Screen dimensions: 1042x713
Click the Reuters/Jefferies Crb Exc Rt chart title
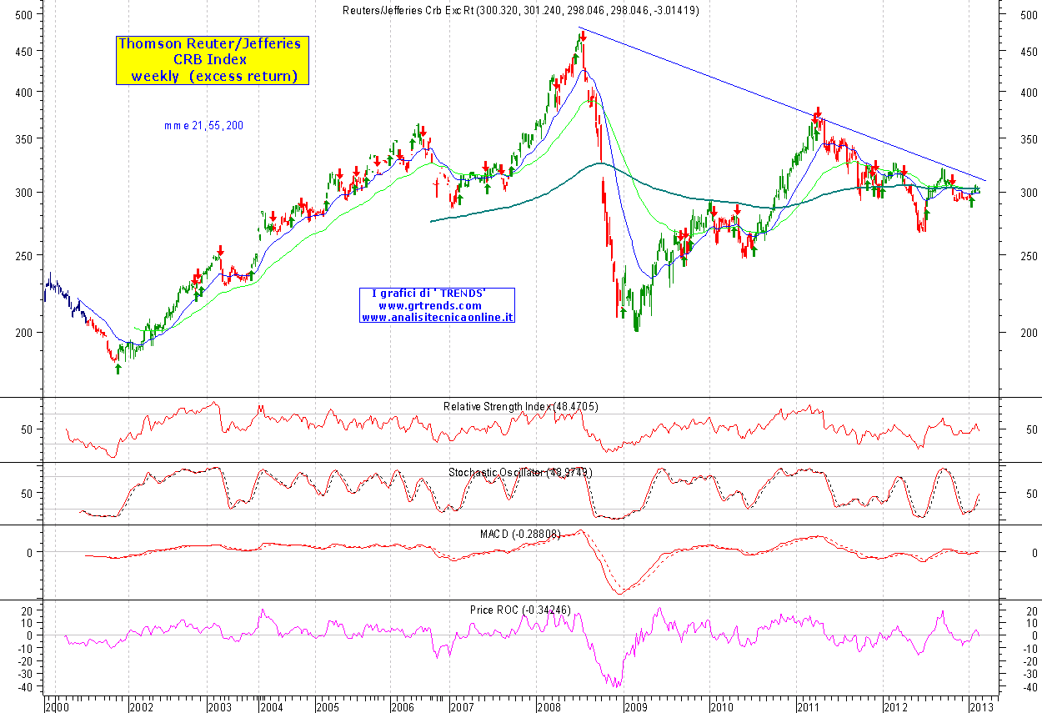[x=522, y=11]
